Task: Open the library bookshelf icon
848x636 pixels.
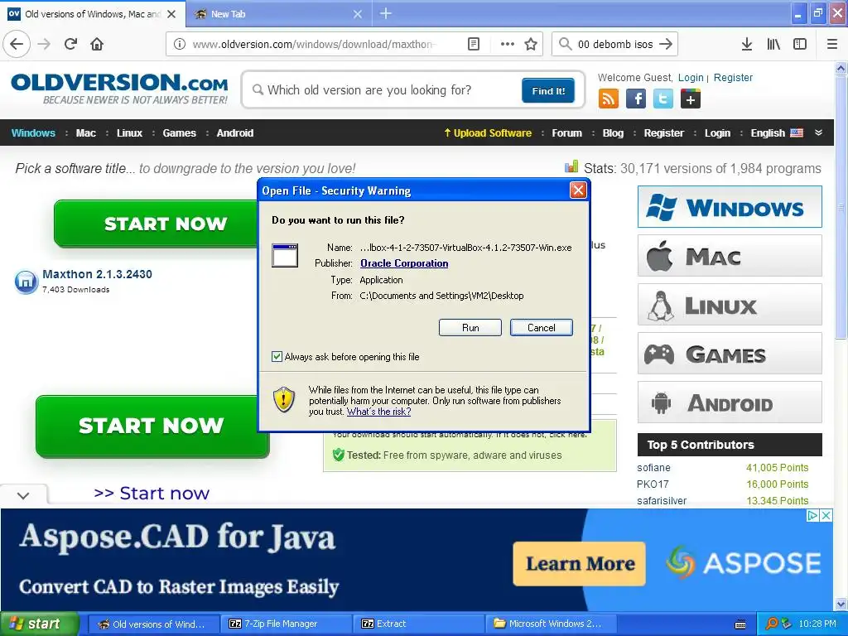Action: (x=773, y=44)
